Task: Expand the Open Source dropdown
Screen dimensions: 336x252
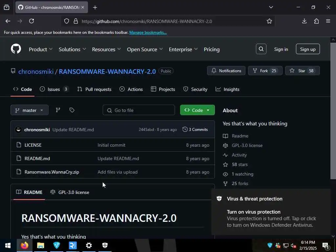Action: [x=145, y=49]
